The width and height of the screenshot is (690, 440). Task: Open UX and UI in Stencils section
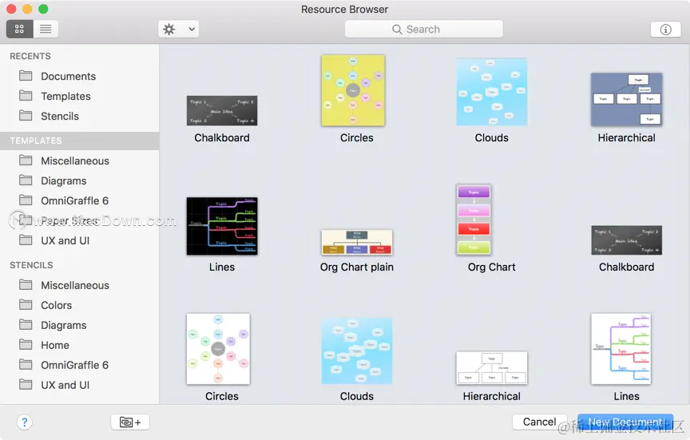(65, 386)
